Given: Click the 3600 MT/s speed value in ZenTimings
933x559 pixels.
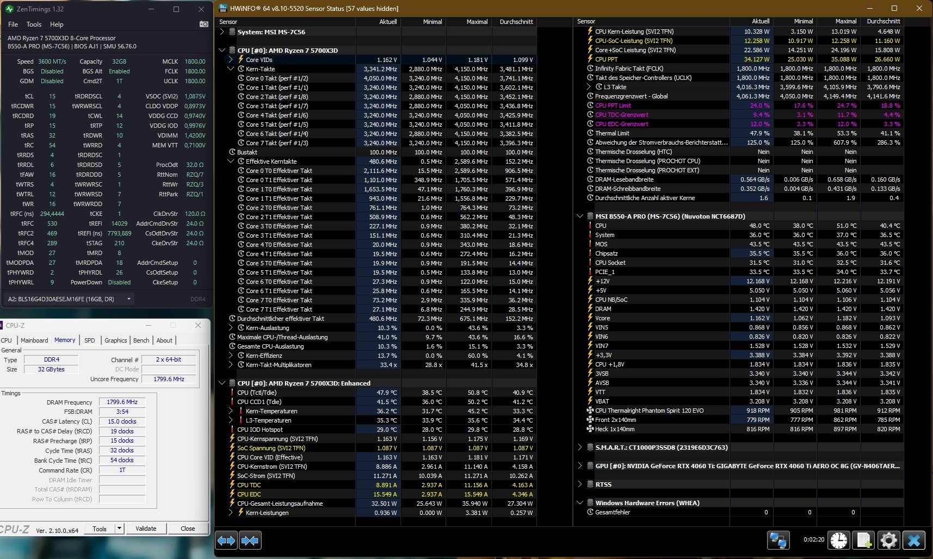Looking at the screenshot, I should 52,61.
